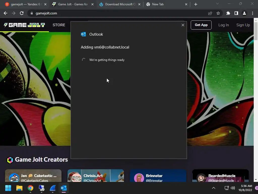The image size is (258, 194).
Task: Click the Game Jolt logo
Action: (24, 25)
